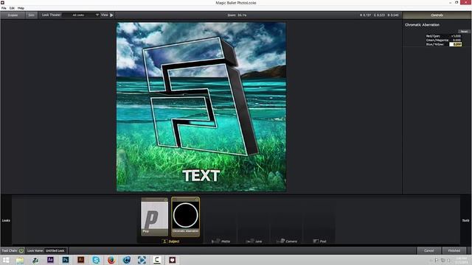Open After Effects from the taskbar
This screenshot has height=265, width=472.
(50, 260)
